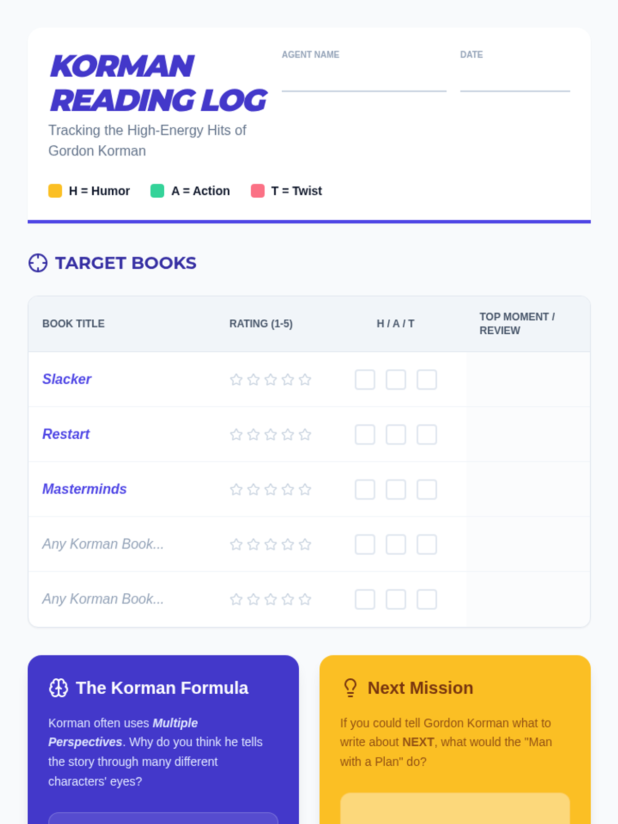Image resolution: width=618 pixels, height=824 pixels.
Task: Open the Masterminds book title
Action: (84, 489)
